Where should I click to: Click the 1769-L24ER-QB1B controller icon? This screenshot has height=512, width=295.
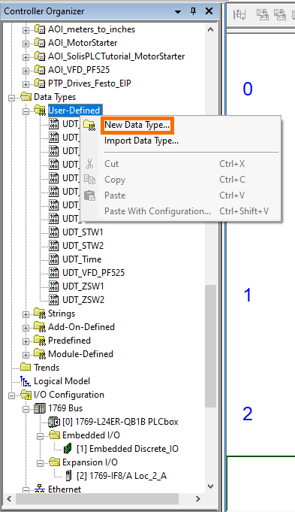[54, 422]
